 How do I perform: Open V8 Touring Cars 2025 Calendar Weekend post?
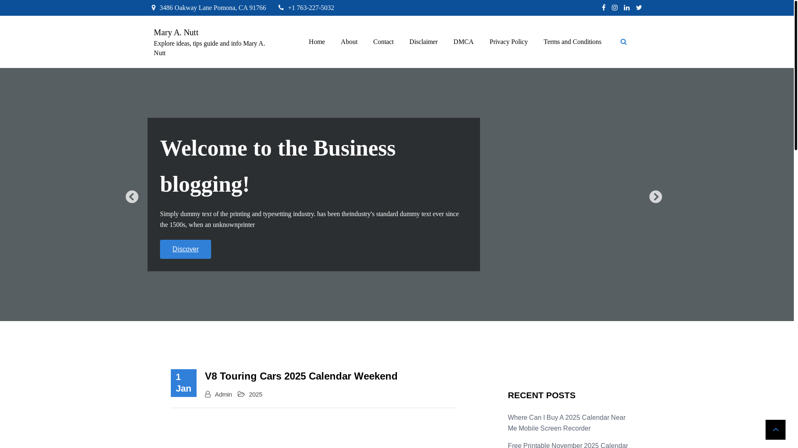click(301, 376)
